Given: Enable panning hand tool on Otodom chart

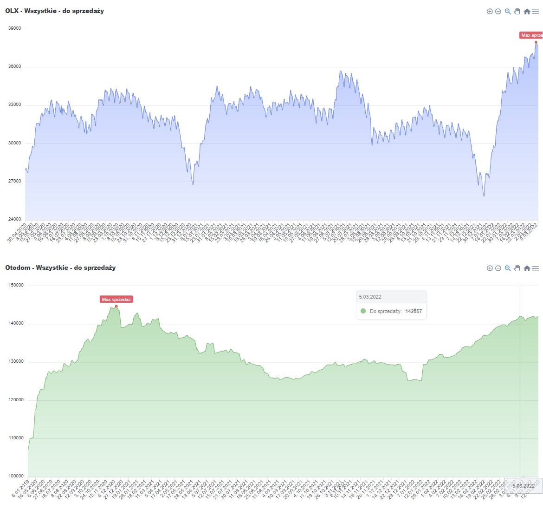Looking at the screenshot, I should coord(517,268).
